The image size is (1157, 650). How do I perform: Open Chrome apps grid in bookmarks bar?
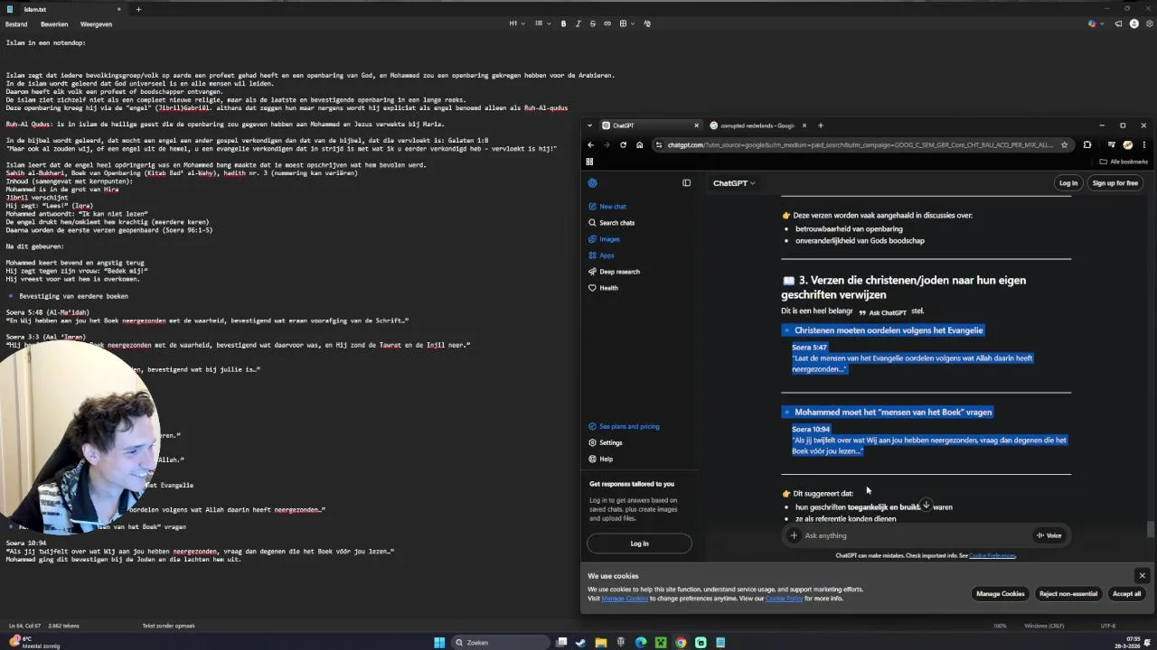(589, 162)
